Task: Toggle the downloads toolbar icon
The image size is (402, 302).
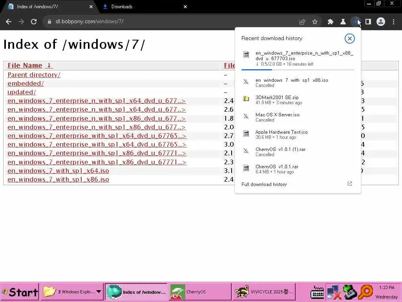Action: [356, 22]
